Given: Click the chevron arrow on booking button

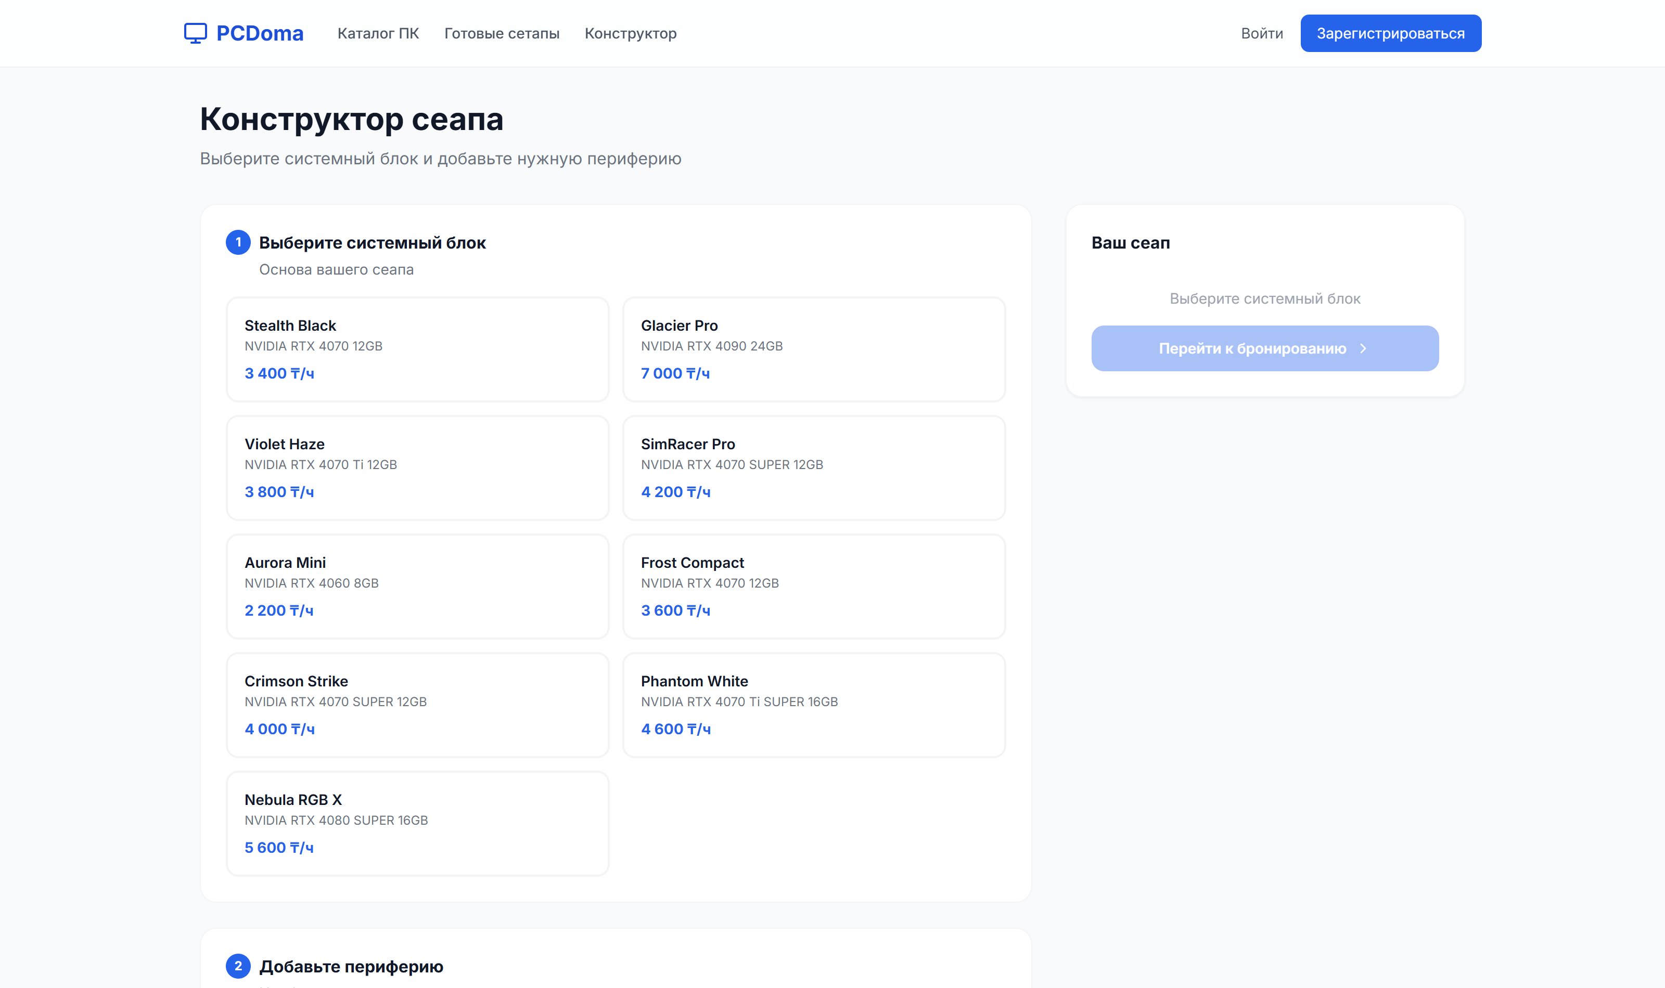Looking at the screenshot, I should click(1363, 348).
